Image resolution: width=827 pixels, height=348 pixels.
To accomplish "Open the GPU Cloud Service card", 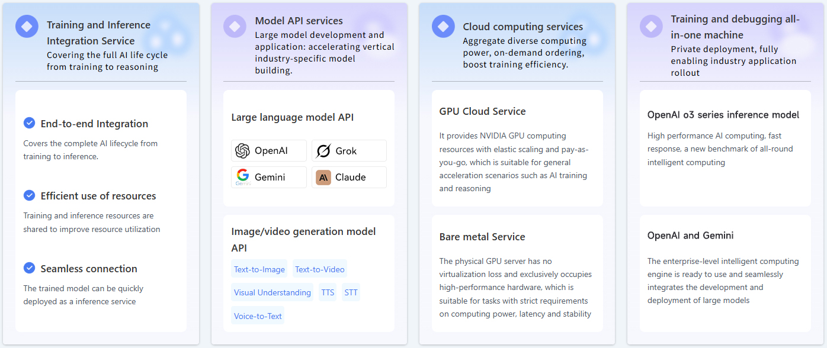I will (517, 148).
